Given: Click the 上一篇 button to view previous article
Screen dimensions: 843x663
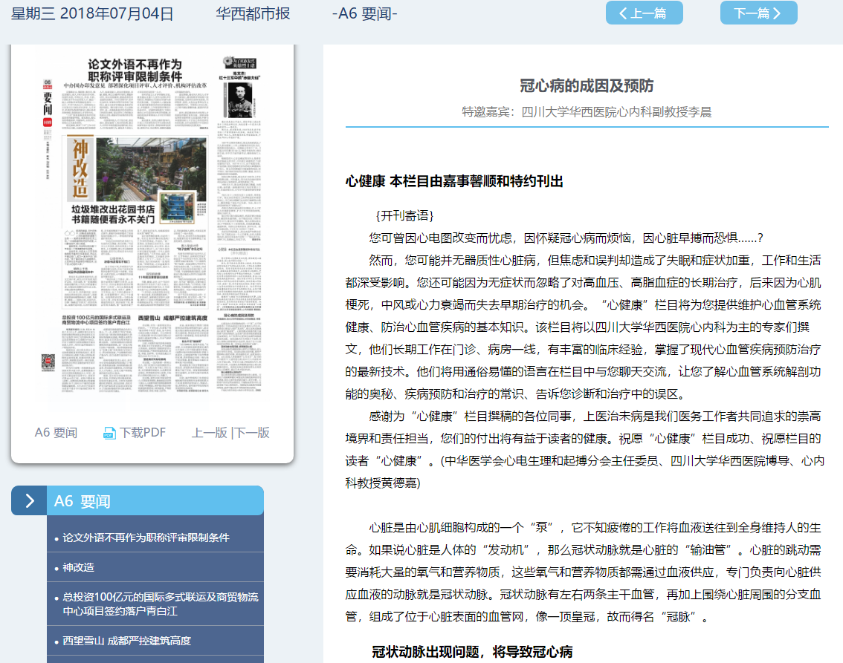Looking at the screenshot, I should click(x=644, y=13).
